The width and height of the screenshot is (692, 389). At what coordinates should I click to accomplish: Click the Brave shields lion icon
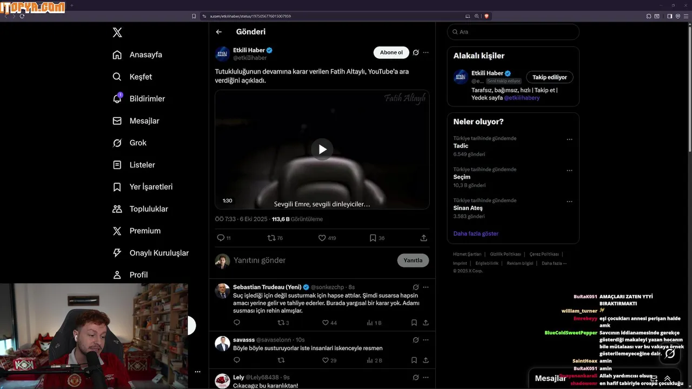pyautogui.click(x=487, y=16)
